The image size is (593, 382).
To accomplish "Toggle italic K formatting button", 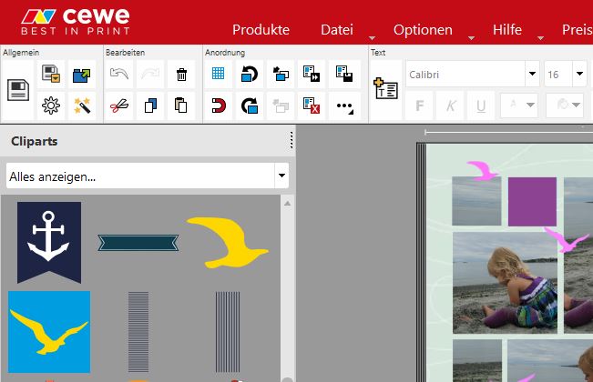I will click(x=450, y=106).
